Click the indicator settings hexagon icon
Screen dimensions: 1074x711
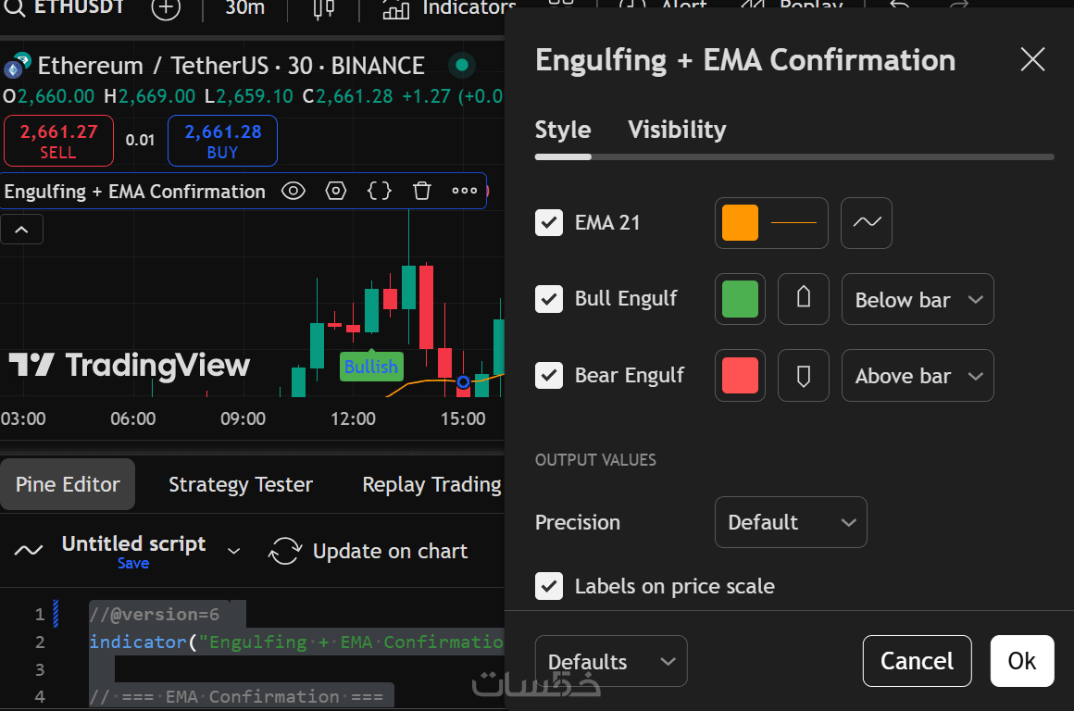coord(336,192)
